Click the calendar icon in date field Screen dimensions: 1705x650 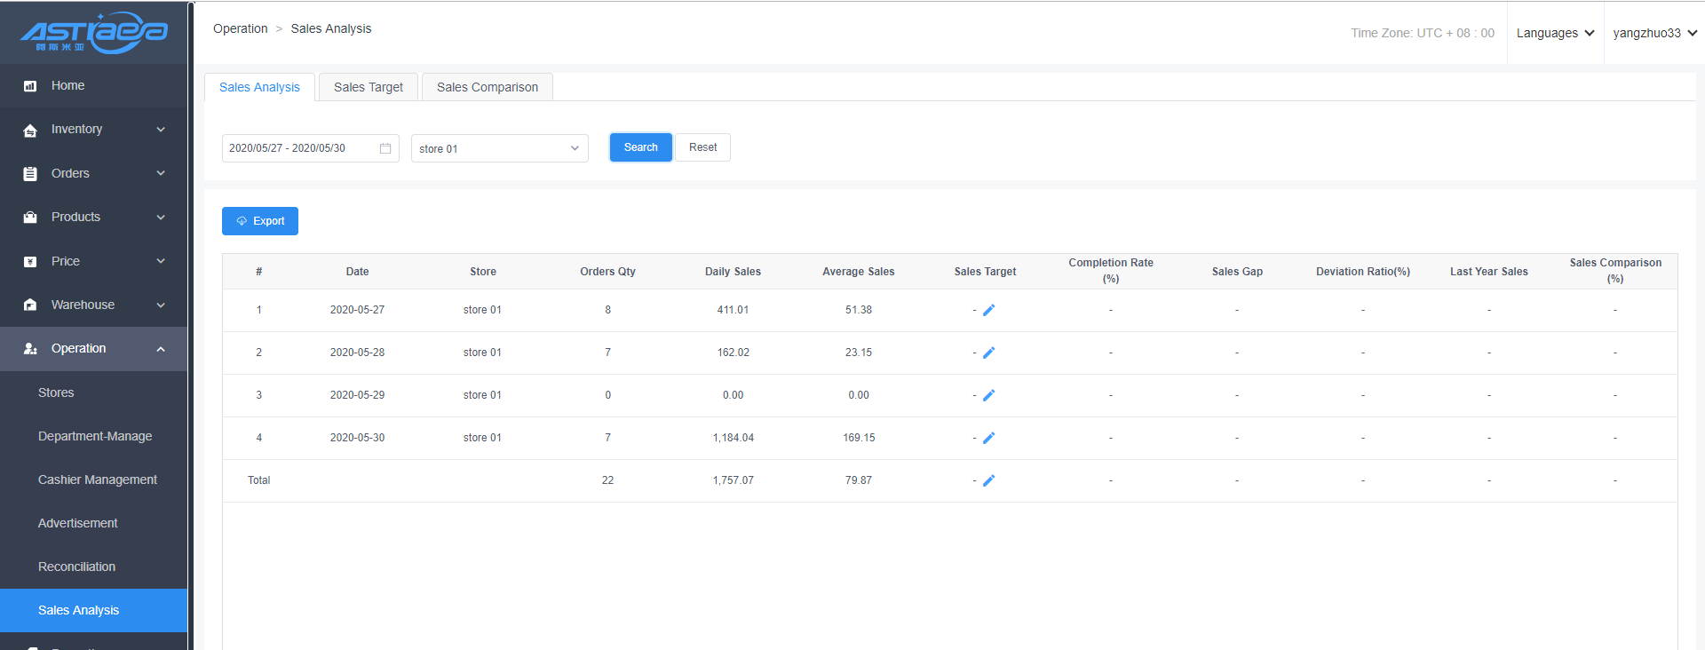point(385,148)
